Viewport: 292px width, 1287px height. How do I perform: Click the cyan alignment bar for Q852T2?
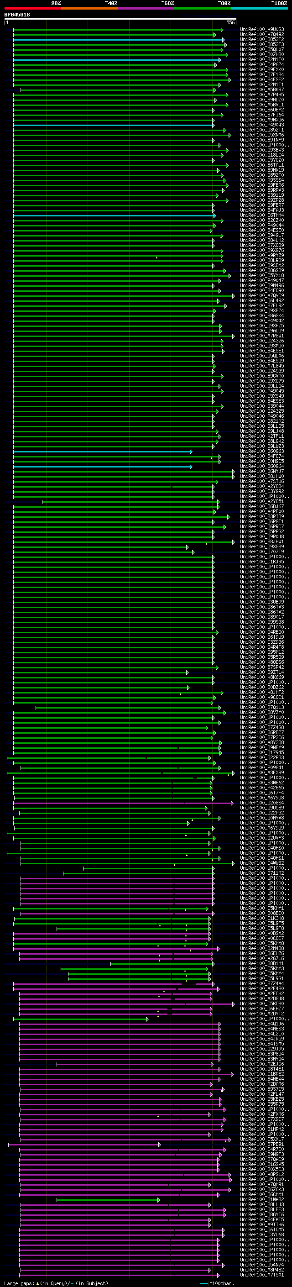[119, 39]
